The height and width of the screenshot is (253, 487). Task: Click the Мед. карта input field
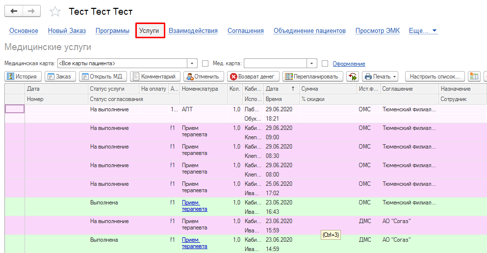(275, 64)
